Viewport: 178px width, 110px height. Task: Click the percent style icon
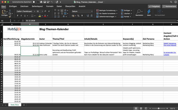click(78, 16)
